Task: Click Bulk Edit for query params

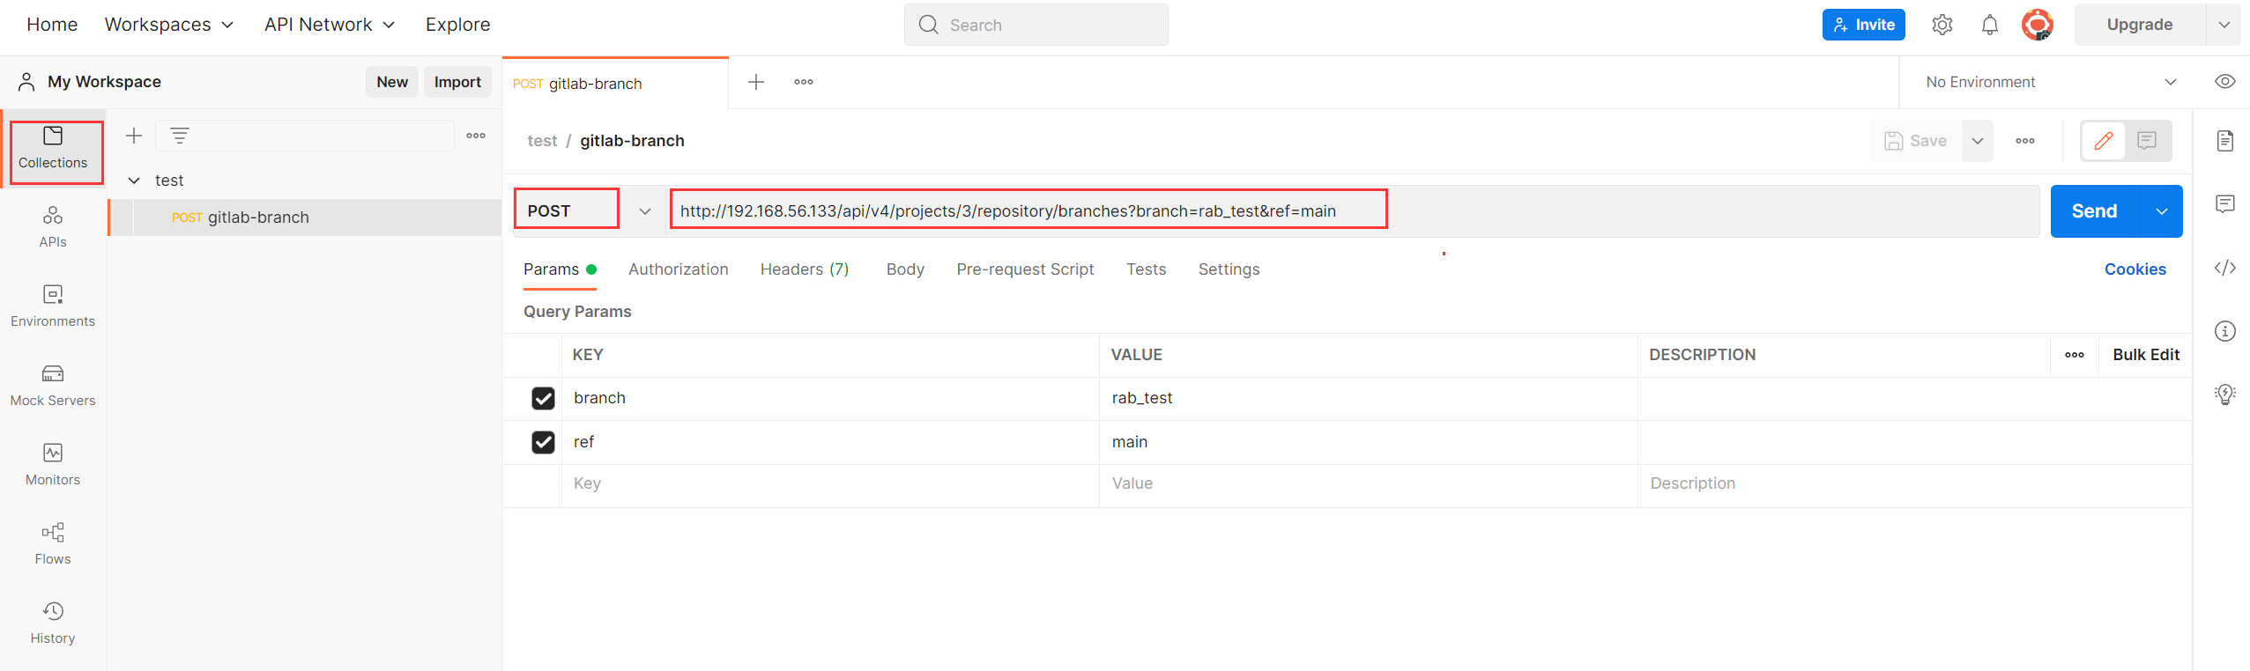Action: click(2146, 355)
